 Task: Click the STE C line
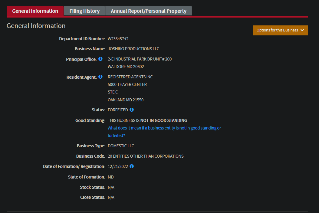click(x=113, y=92)
